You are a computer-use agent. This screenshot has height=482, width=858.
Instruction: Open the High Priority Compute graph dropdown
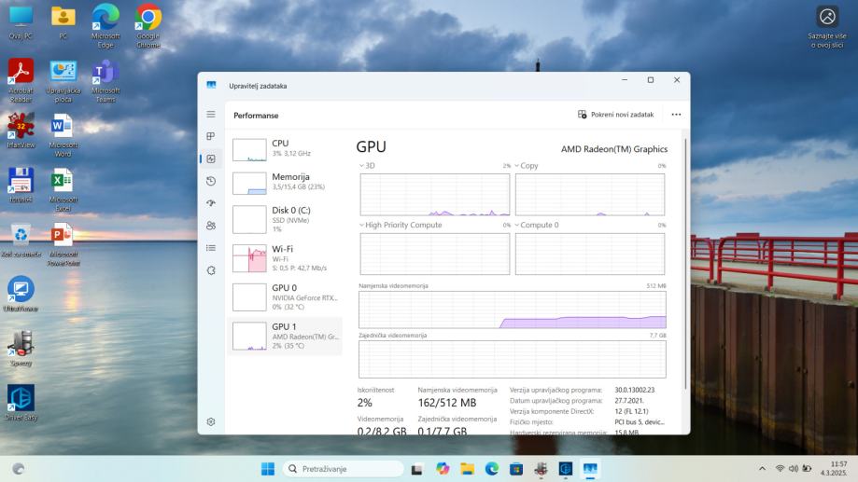point(400,225)
